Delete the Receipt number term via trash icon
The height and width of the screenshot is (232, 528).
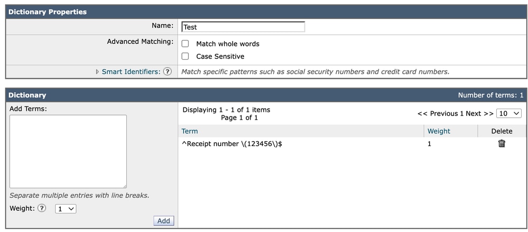point(502,143)
